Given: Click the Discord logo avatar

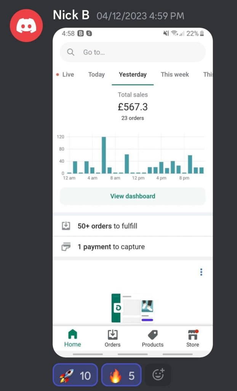Looking at the screenshot, I should (x=26, y=26).
